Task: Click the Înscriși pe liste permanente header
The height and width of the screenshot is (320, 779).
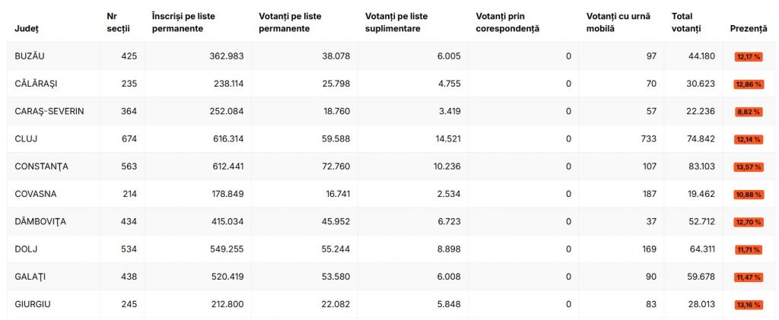Action: click(183, 22)
